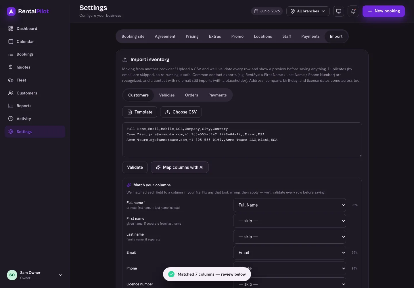The height and width of the screenshot is (288, 414).
Task: Select the Orders import tab
Action: [x=191, y=95]
